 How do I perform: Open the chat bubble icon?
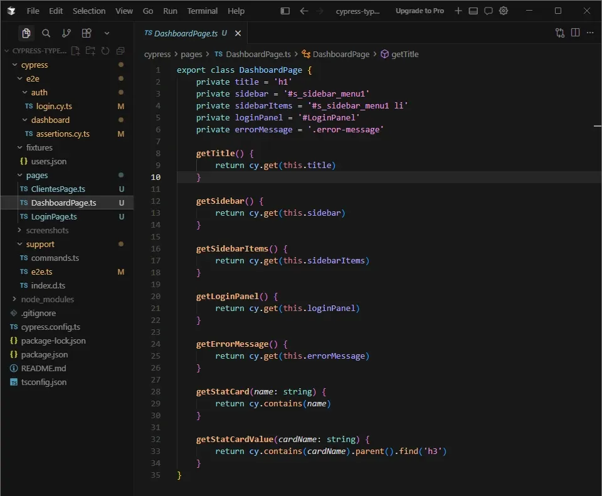pyautogui.click(x=488, y=11)
